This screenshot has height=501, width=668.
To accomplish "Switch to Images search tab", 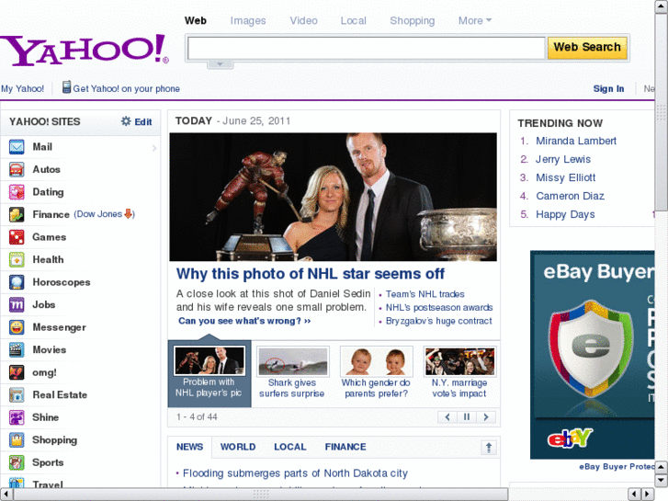I will pos(248,20).
